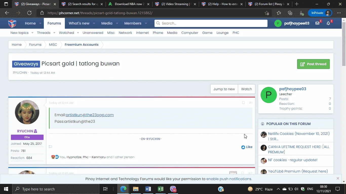Click the browser Back arrow
This screenshot has height=194, width=346.
(7, 13)
